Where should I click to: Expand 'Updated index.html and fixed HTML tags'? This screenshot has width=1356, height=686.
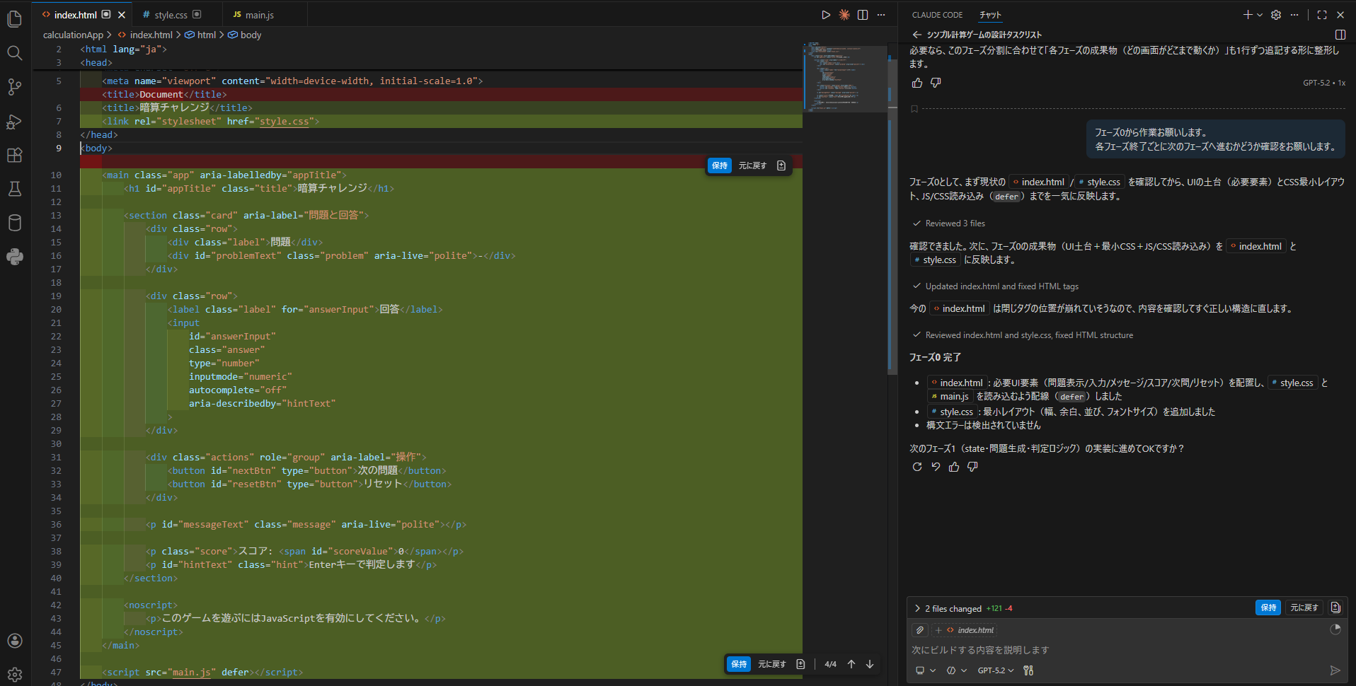(x=996, y=286)
